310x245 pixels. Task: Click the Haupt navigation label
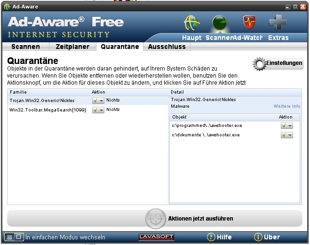pos(191,38)
